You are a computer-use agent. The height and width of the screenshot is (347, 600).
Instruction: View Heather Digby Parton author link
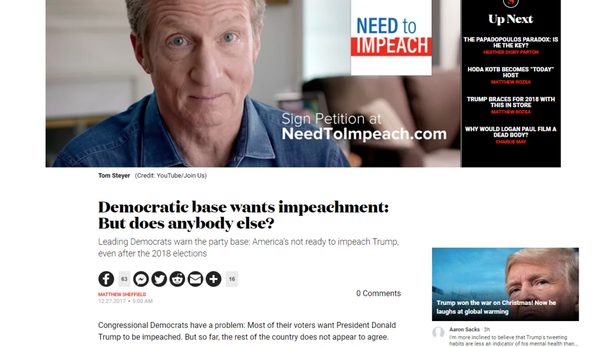click(x=511, y=52)
